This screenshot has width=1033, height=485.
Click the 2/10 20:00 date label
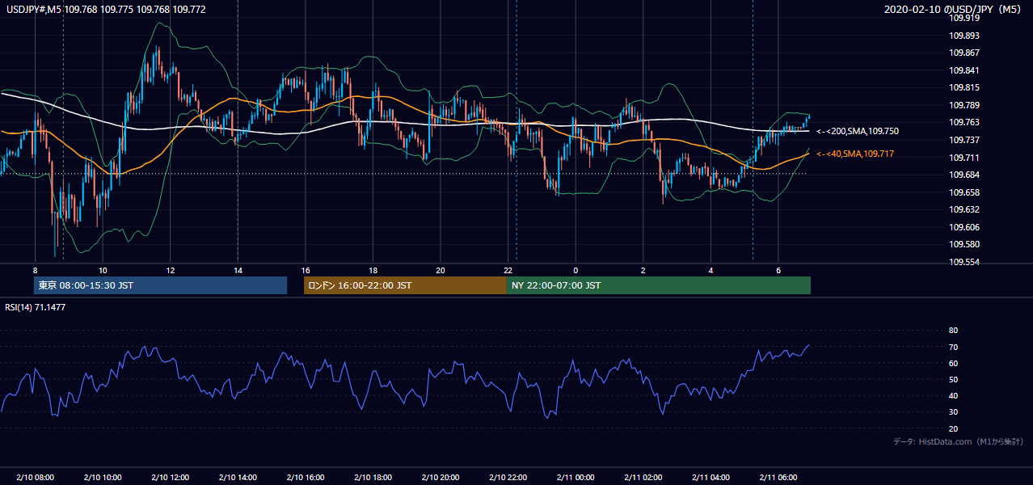441,477
